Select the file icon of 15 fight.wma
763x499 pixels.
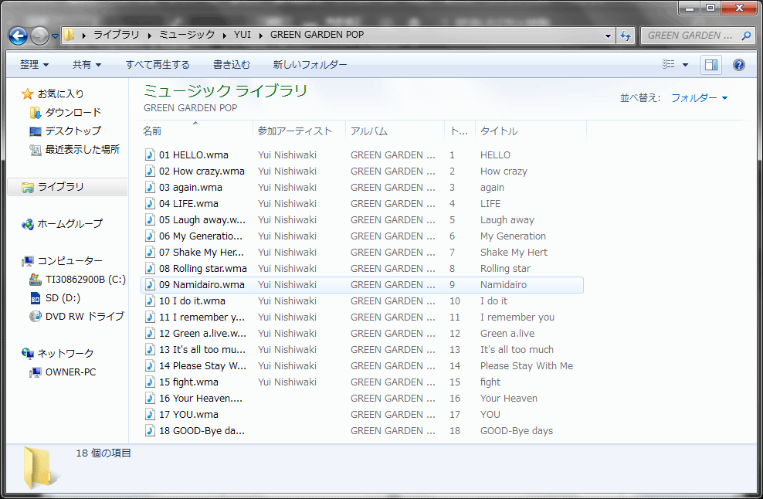151,382
